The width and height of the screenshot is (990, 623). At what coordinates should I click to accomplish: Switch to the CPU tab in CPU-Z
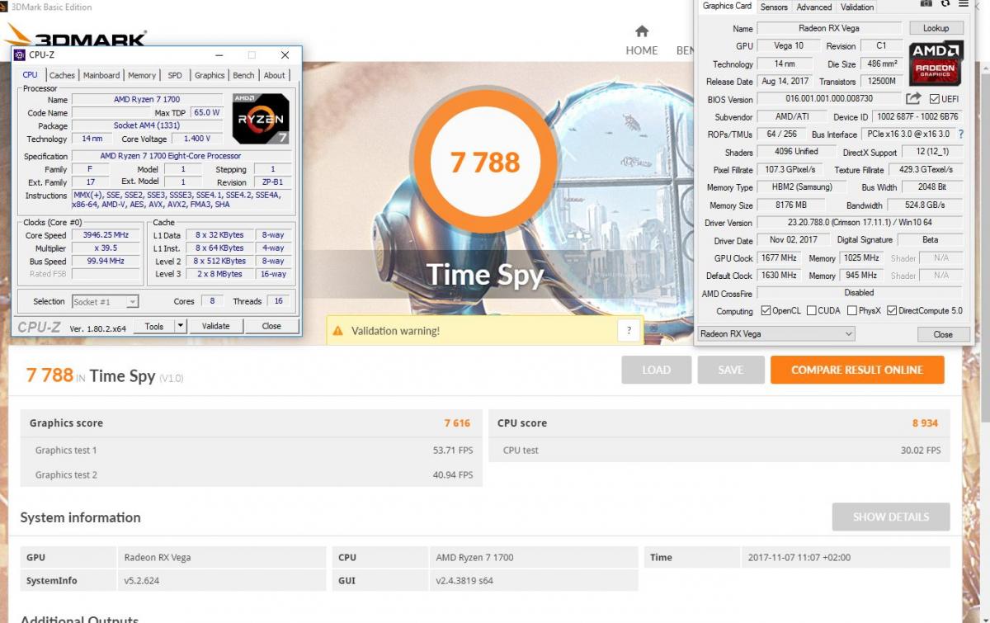(30, 75)
